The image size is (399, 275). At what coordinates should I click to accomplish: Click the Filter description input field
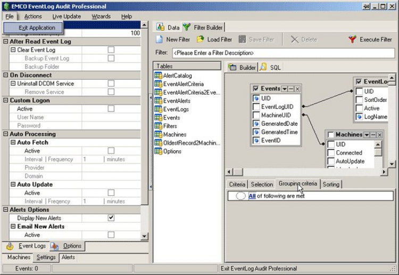[284, 53]
